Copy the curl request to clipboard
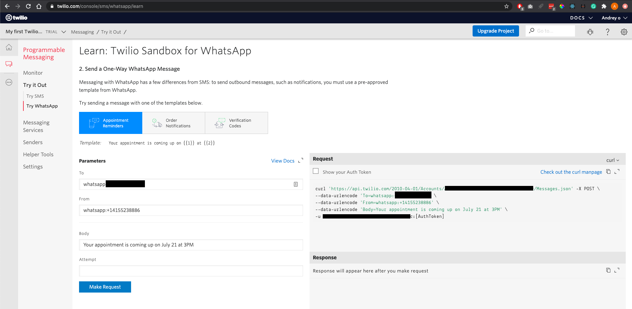The image size is (632, 309). click(608, 171)
